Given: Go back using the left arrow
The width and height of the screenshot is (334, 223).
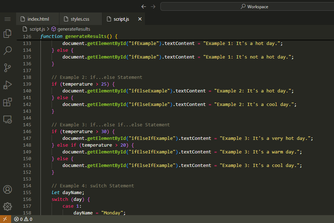Looking at the screenshot, I should tap(144, 6).
